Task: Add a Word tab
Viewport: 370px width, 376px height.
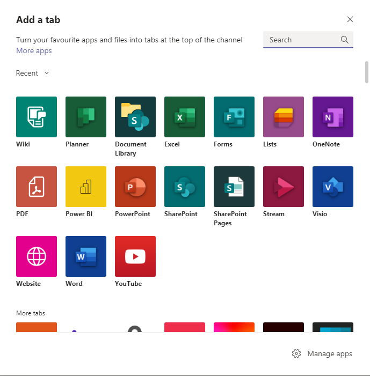Action: 86,256
